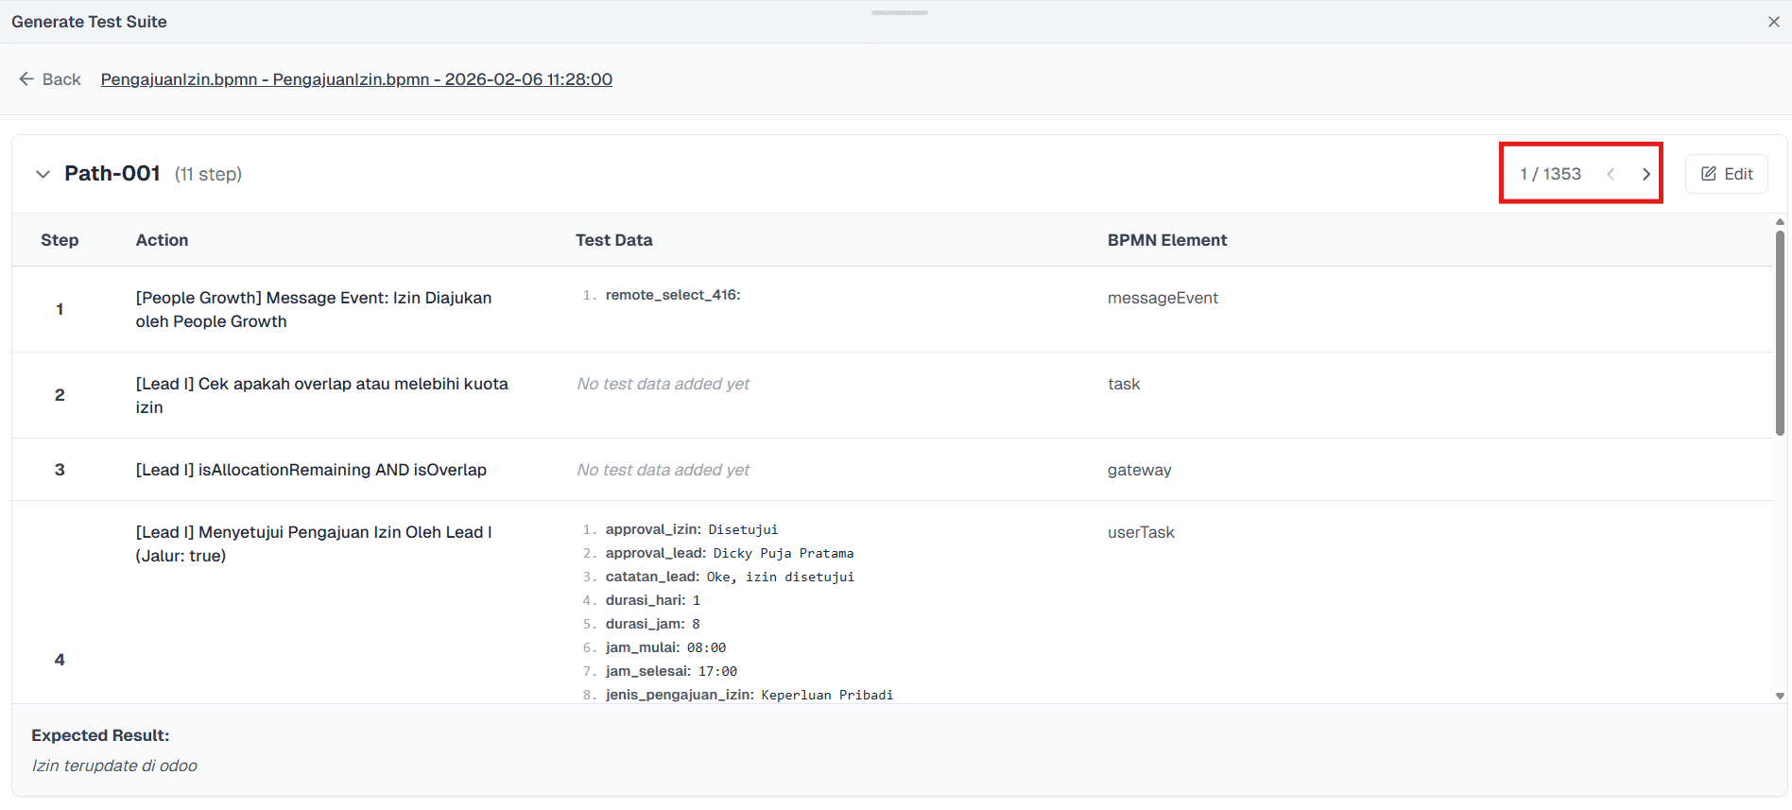Click step number 2 cell

(60, 395)
